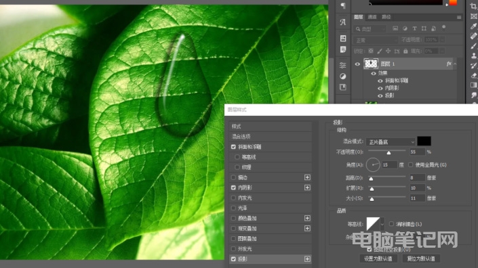Select the Brush tool
This screenshot has height=268, width=478.
(473, 46)
